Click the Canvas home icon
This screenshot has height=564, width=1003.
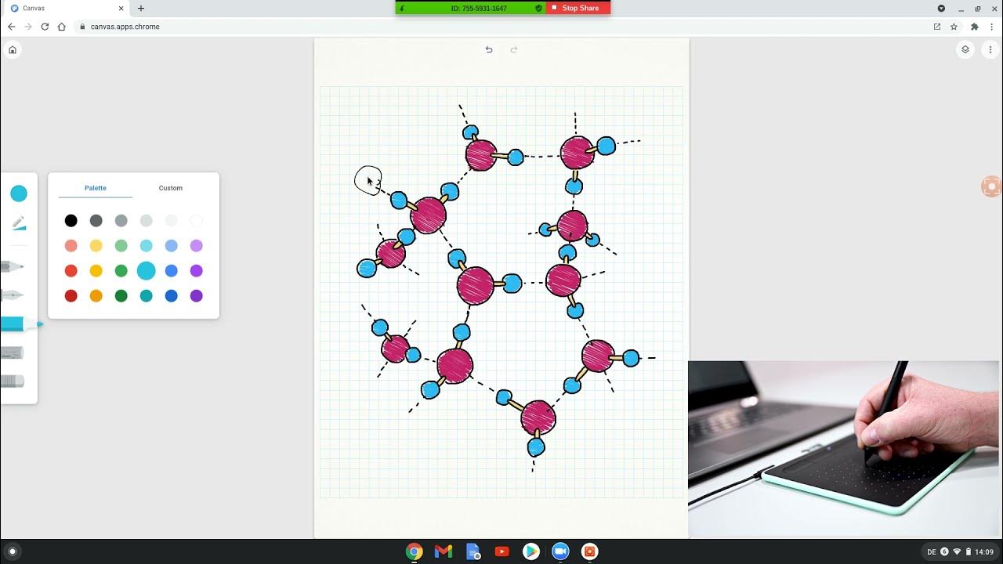pyautogui.click(x=13, y=50)
